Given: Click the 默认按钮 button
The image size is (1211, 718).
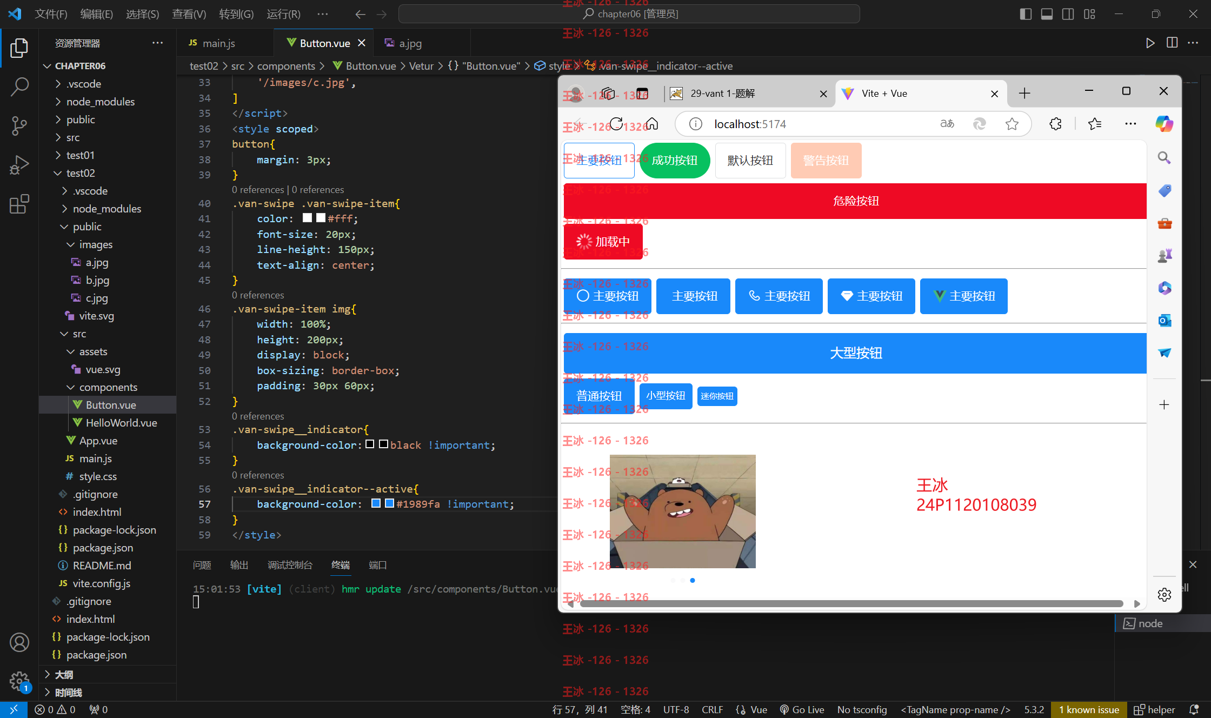Looking at the screenshot, I should click(750, 161).
